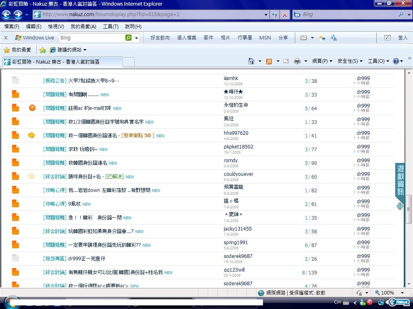This screenshot has height=309, width=413.
Task: Click the orange RSS feeds icon
Action: pyautogui.click(x=269, y=61)
